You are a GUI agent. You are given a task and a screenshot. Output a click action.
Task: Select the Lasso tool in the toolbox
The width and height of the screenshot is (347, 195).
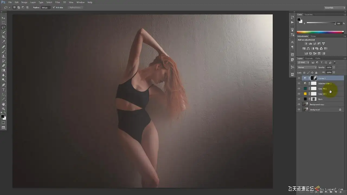click(x=4, y=28)
